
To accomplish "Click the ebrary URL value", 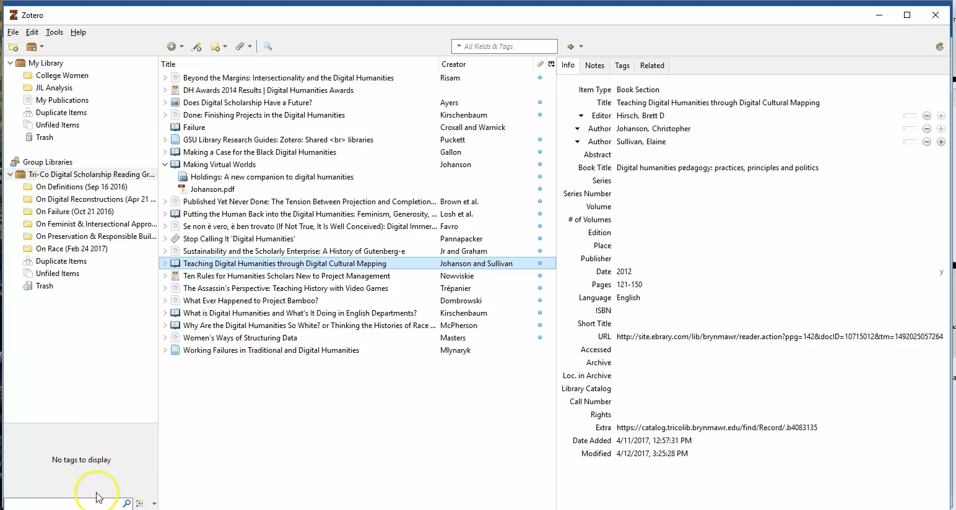I will [x=780, y=337].
